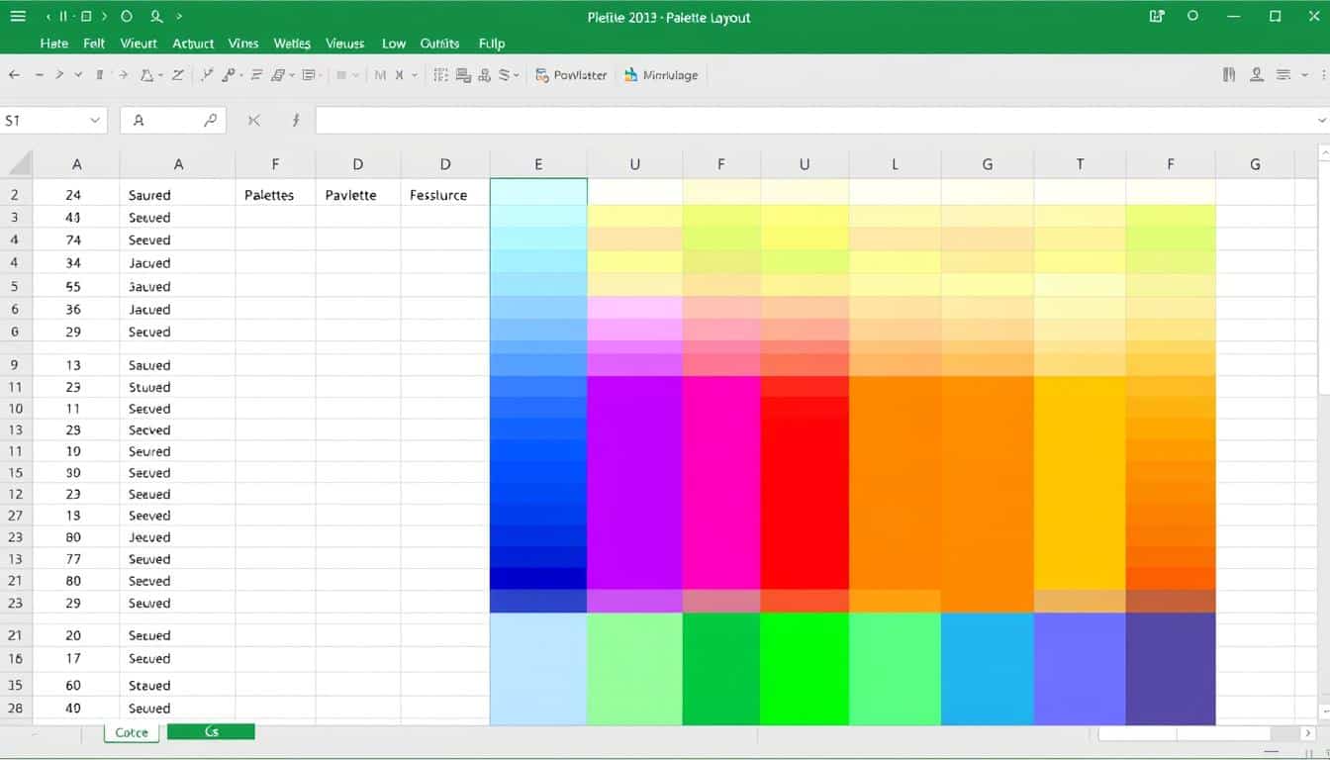This screenshot has height=760, width=1330.
Task: Click the large purple color block
Action: point(634,483)
